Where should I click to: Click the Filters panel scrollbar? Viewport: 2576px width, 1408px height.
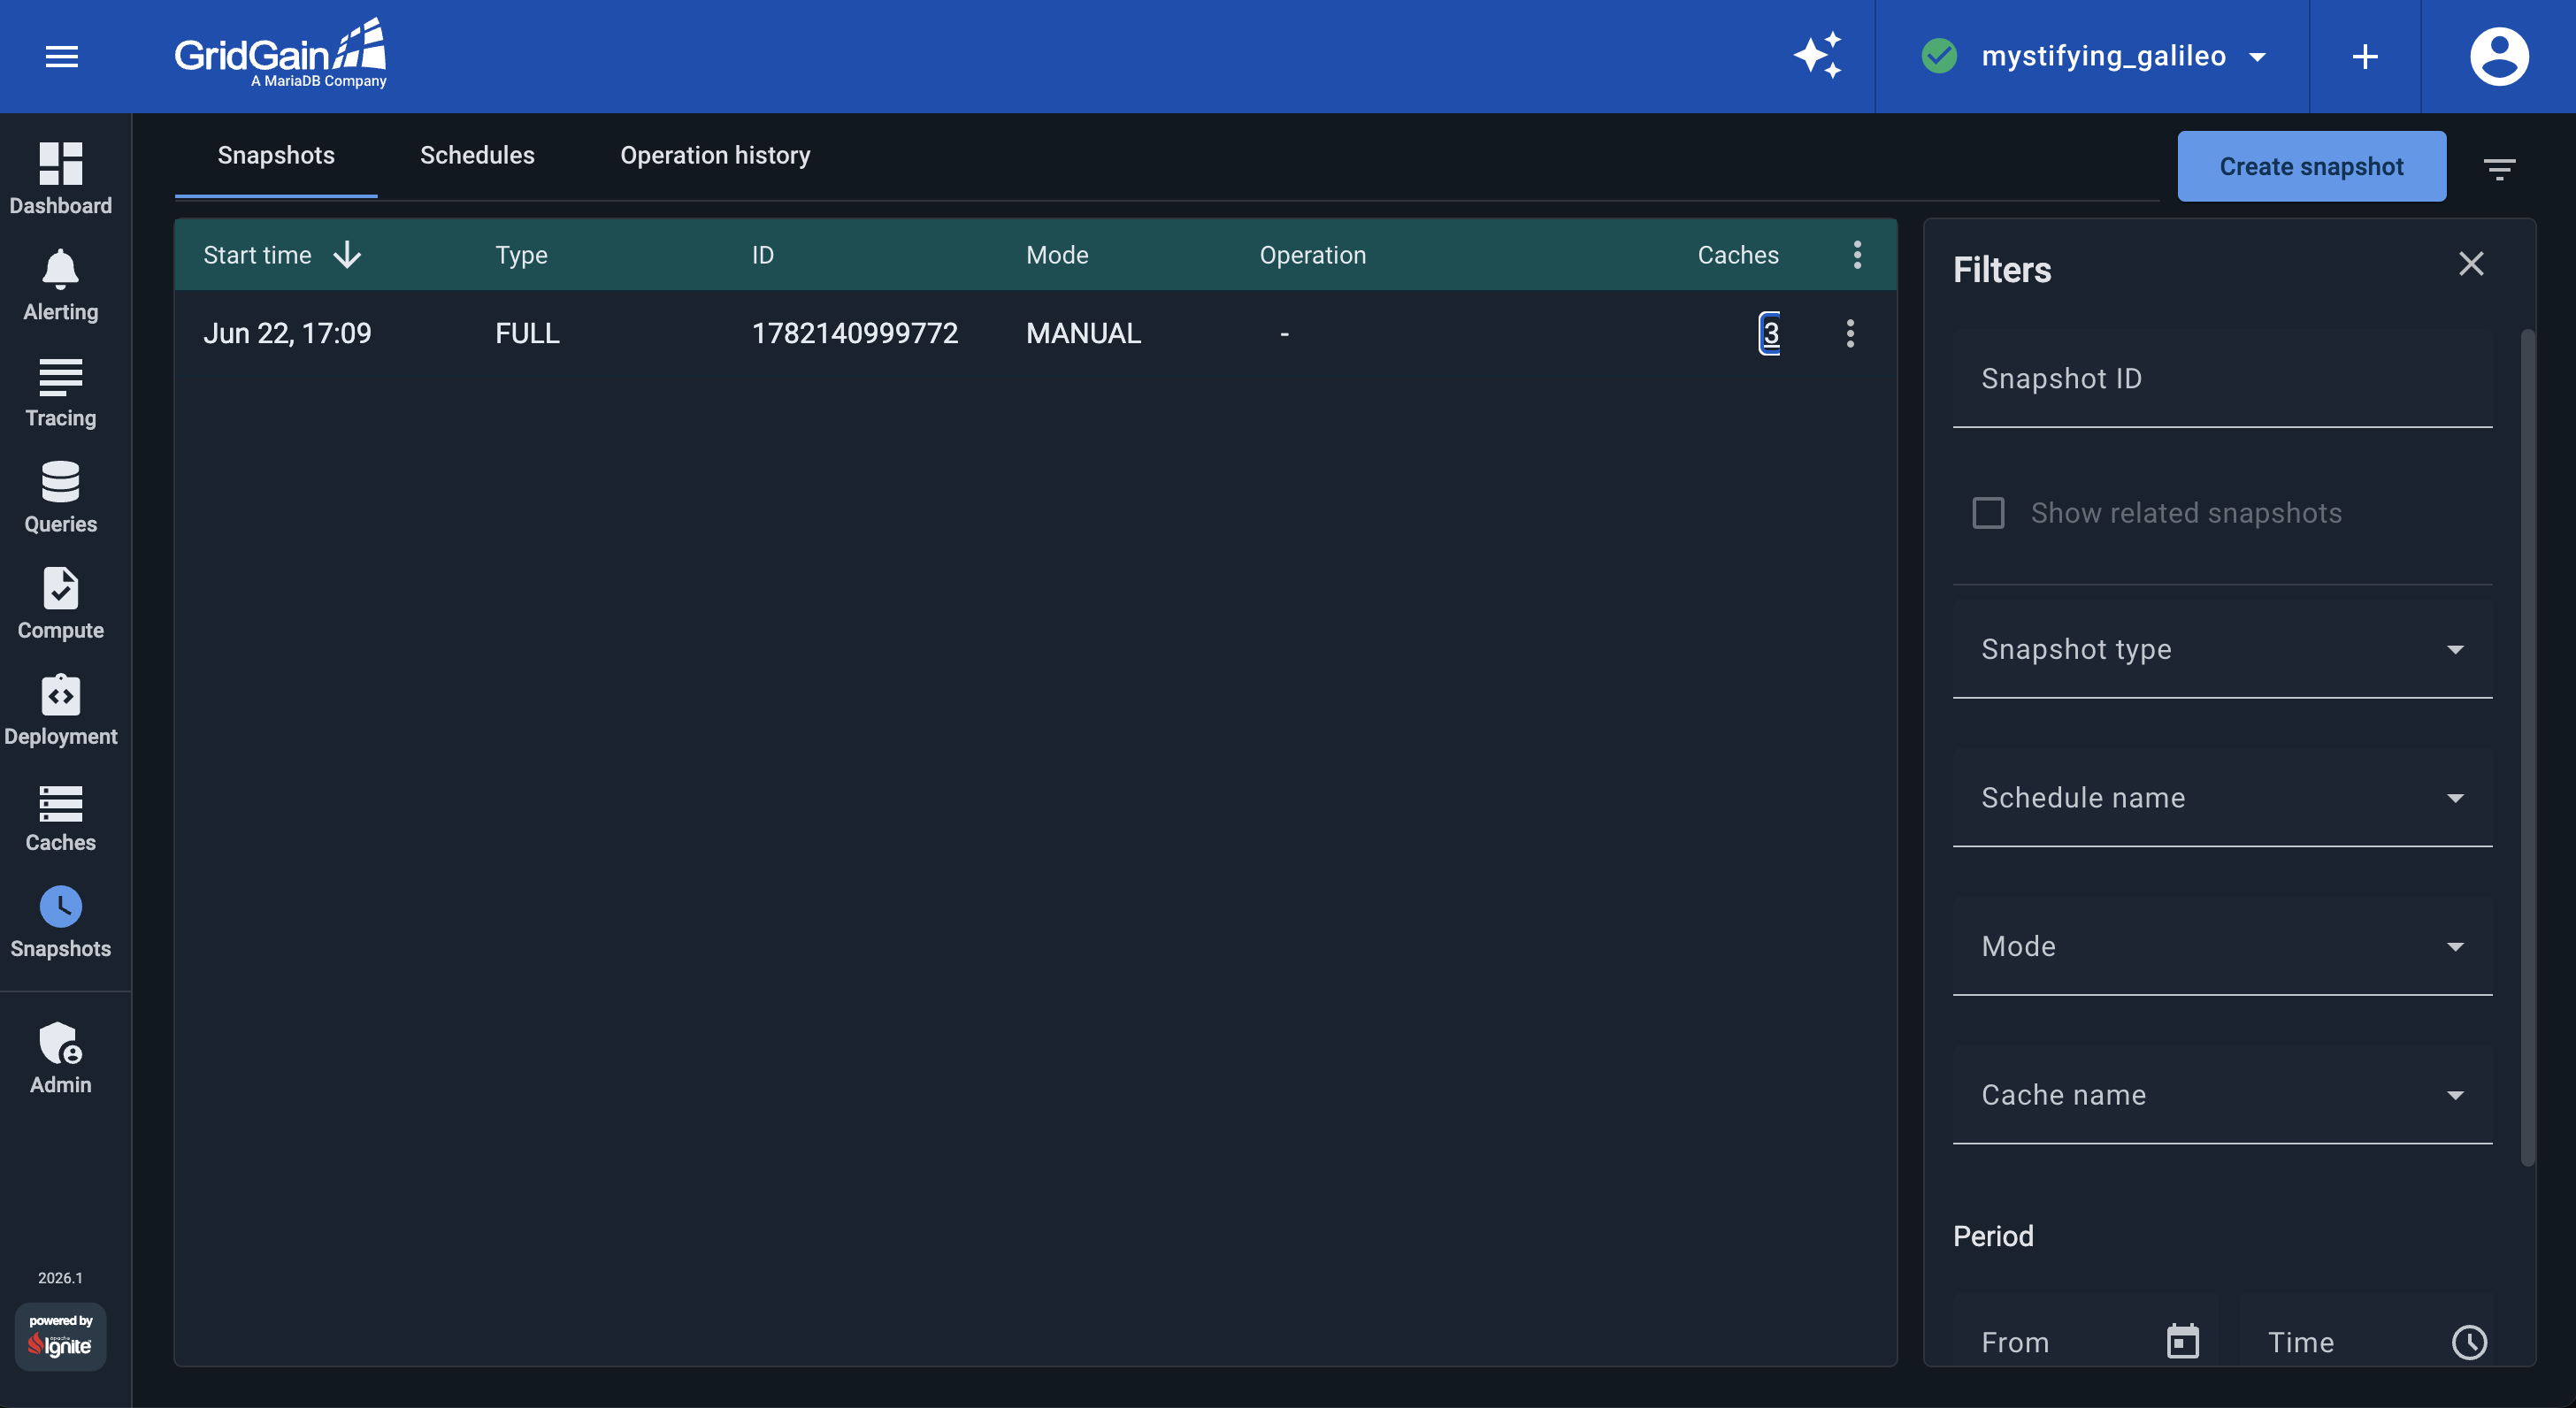coord(2527,748)
